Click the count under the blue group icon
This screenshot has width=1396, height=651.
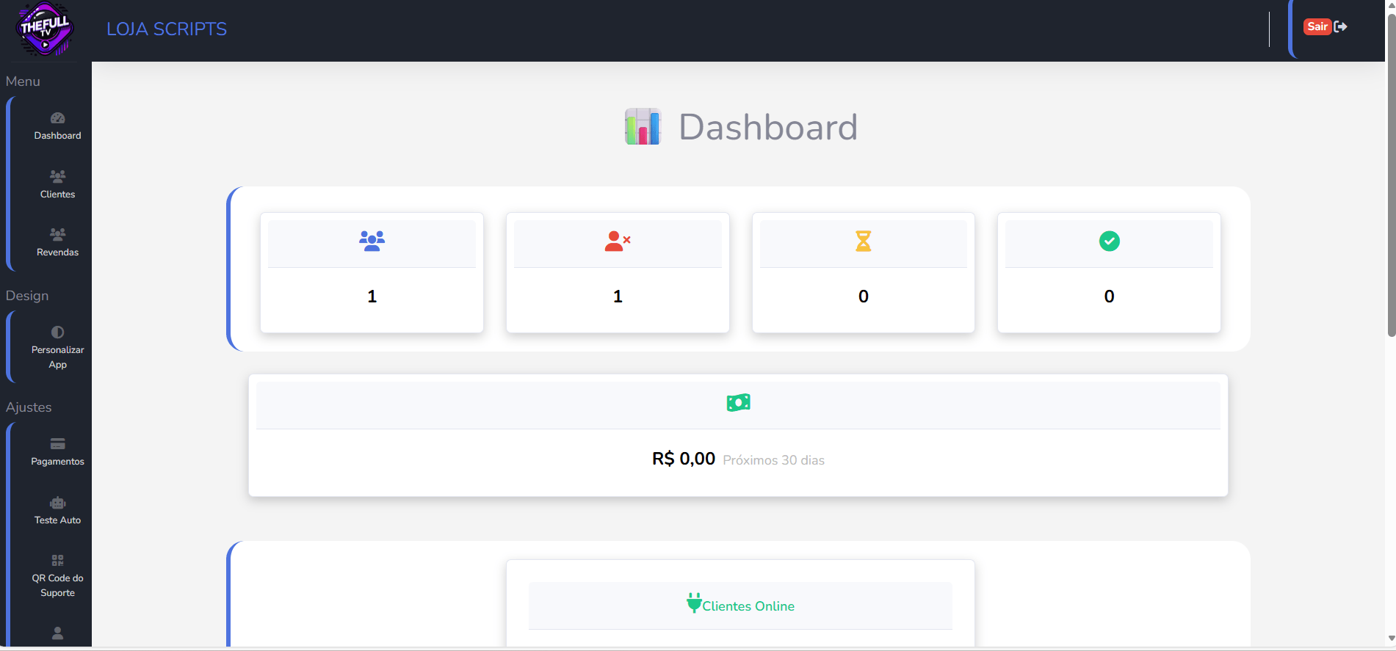point(372,297)
